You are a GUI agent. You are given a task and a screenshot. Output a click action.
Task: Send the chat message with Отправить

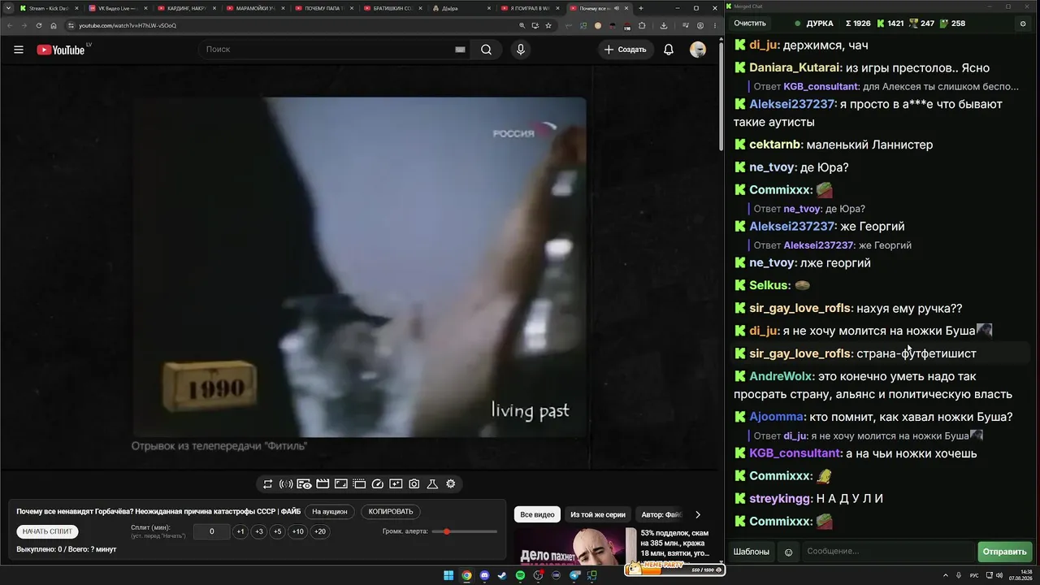(1005, 552)
